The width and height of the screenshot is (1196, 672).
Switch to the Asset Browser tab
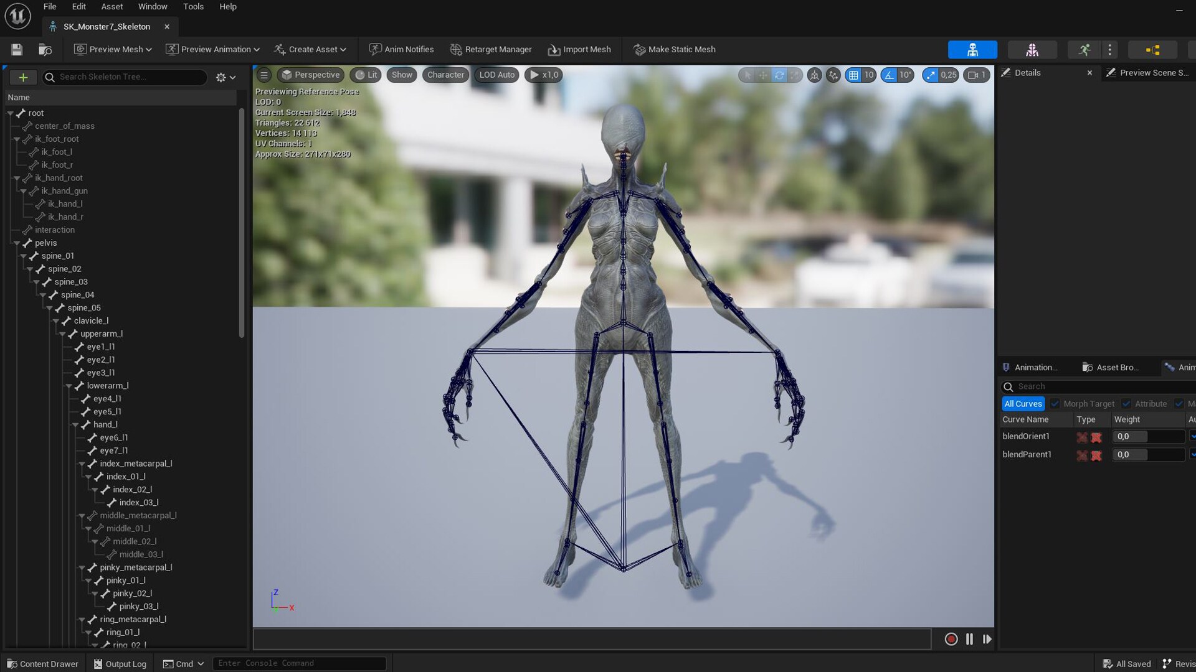click(x=1113, y=367)
